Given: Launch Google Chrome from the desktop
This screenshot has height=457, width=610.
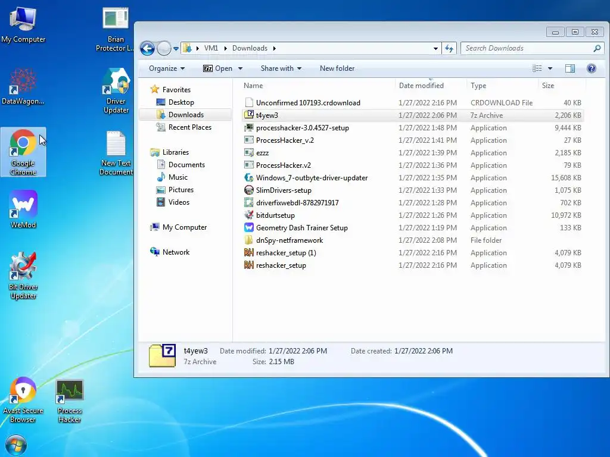Looking at the screenshot, I should click(23, 152).
